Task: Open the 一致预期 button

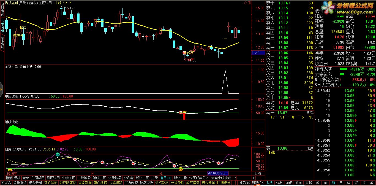Action: [x=177, y=183]
